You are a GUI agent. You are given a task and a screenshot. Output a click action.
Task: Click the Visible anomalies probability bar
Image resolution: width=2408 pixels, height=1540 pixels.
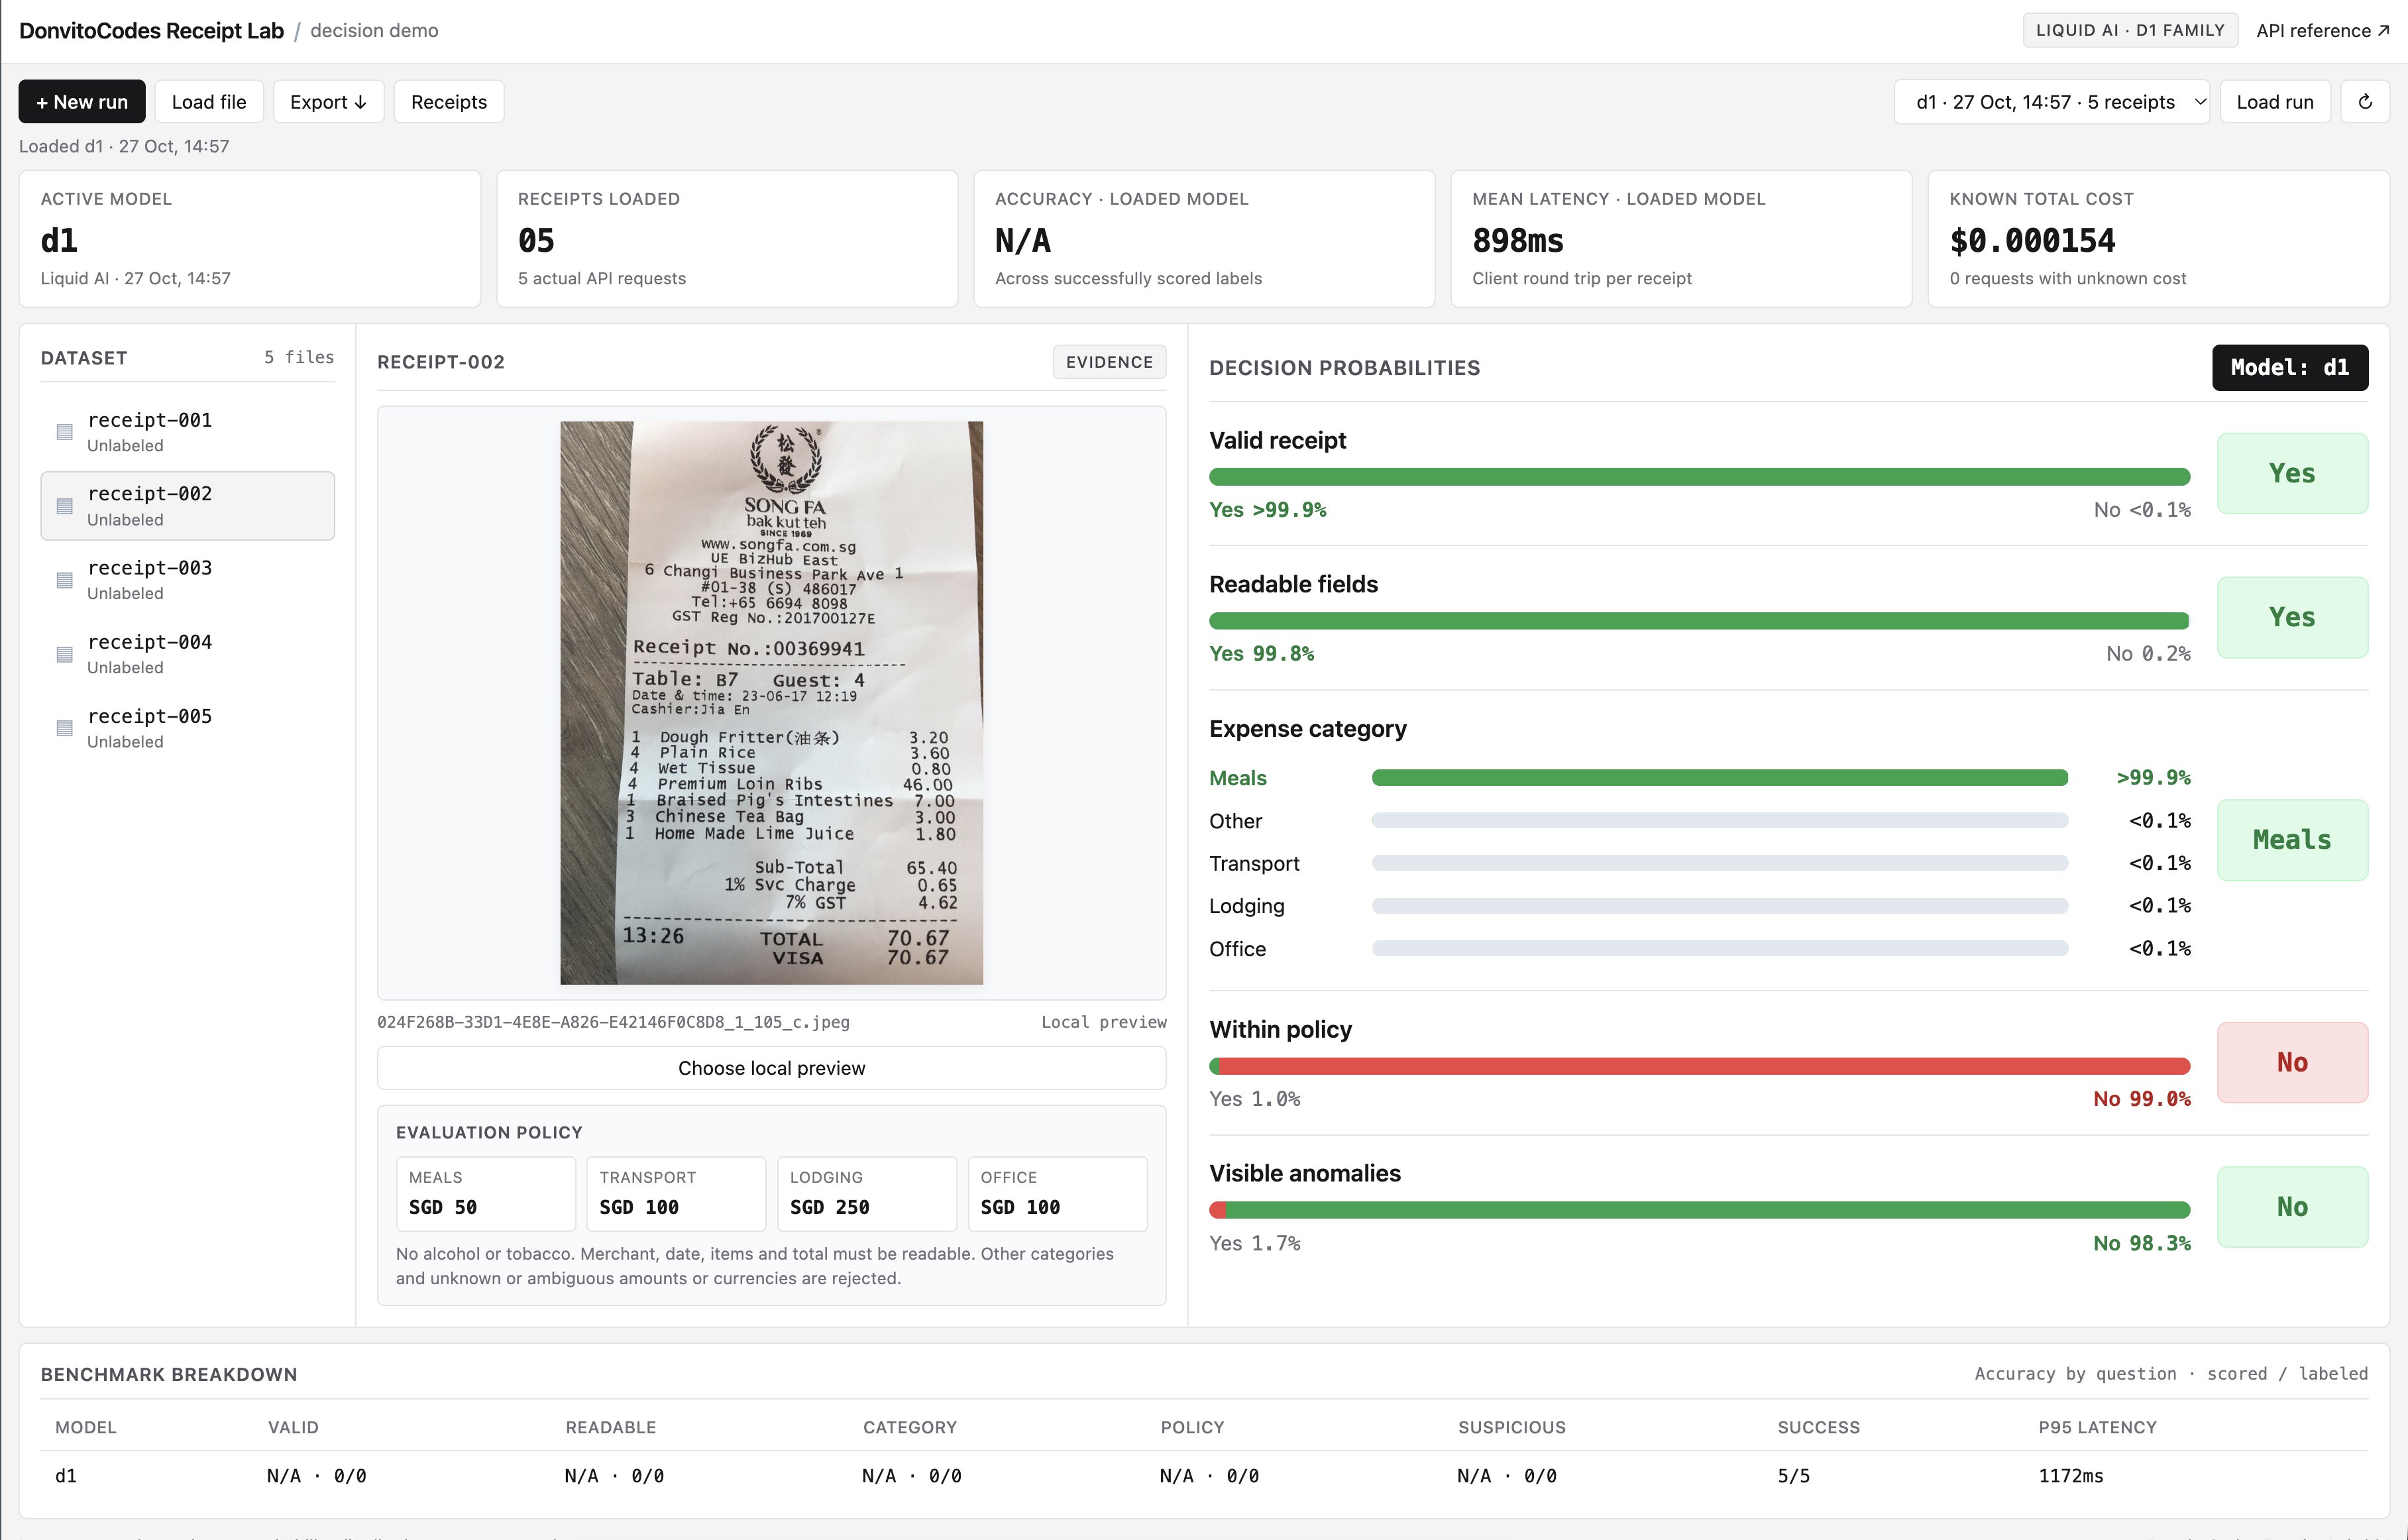coord(1699,1210)
